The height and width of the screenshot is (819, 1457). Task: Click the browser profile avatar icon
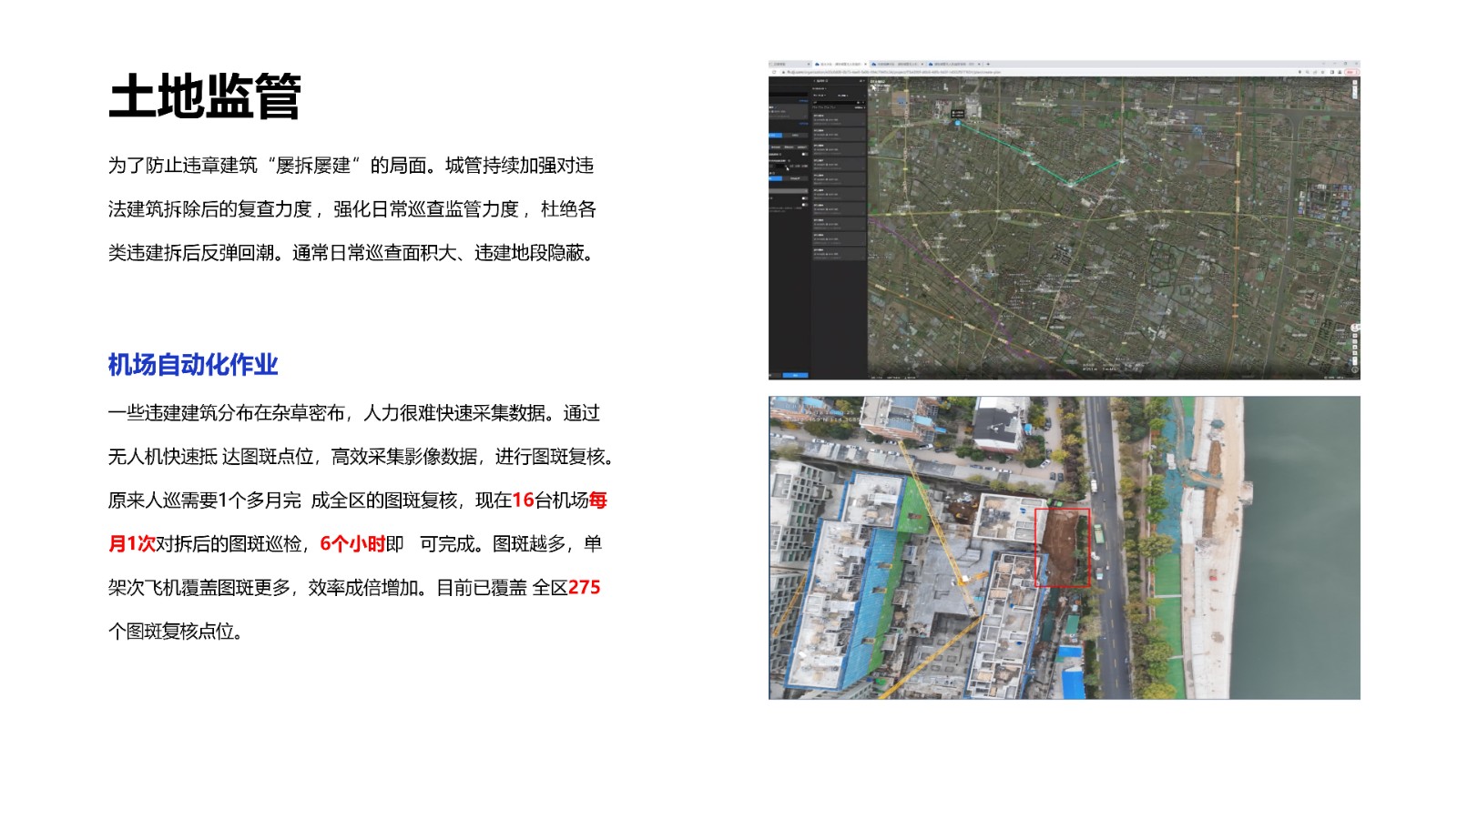click(1338, 72)
